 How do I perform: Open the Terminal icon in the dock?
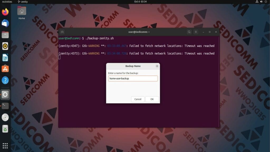point(5,106)
